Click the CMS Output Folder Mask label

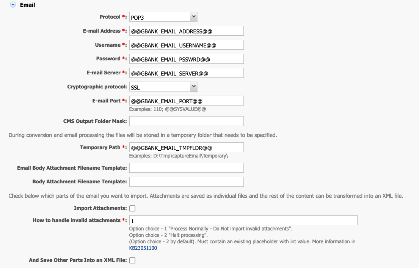pos(95,121)
